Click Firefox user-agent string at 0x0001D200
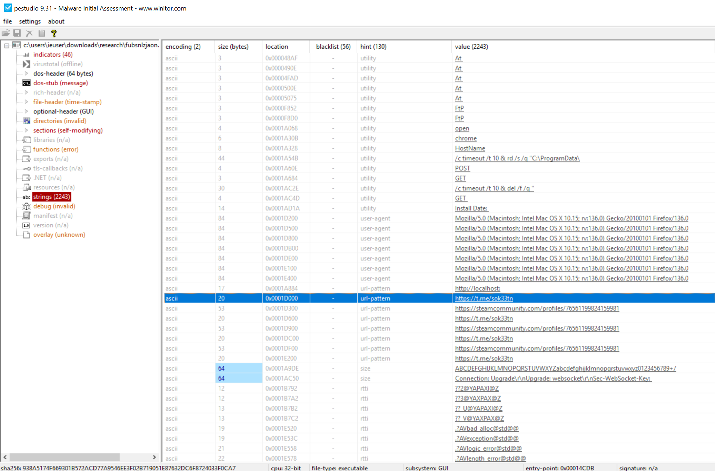Viewport: 715px width, 471px height. tap(571, 218)
